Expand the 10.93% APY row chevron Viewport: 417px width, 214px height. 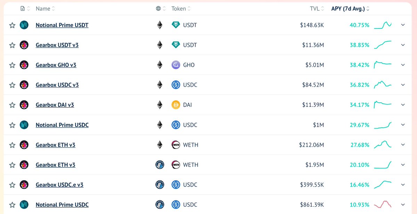tap(403, 205)
